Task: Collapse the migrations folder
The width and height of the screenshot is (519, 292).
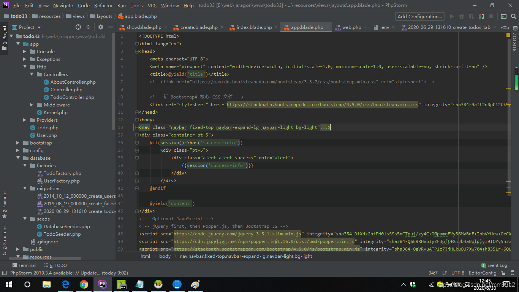Action: pyautogui.click(x=25, y=189)
